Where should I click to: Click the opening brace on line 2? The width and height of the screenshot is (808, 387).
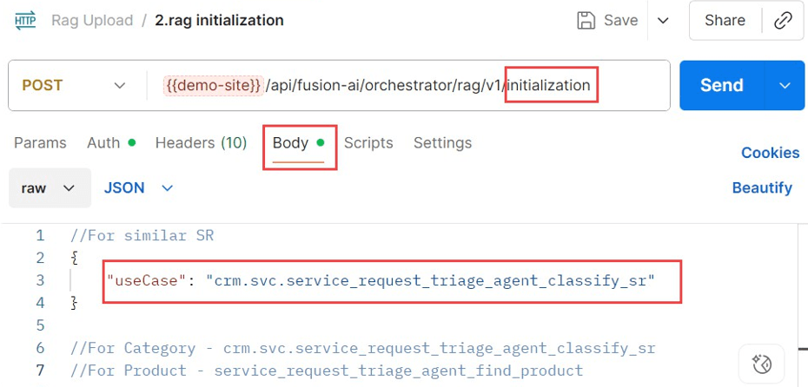(75, 259)
